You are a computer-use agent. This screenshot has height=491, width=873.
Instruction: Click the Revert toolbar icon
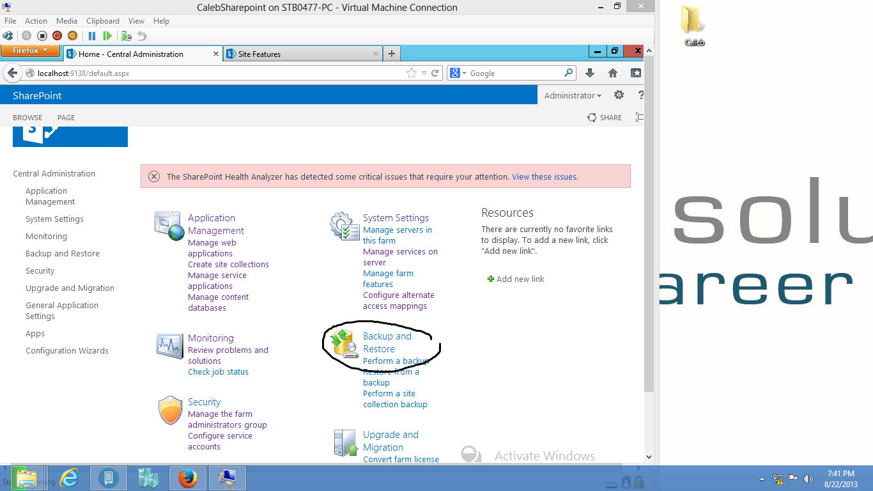(x=142, y=36)
